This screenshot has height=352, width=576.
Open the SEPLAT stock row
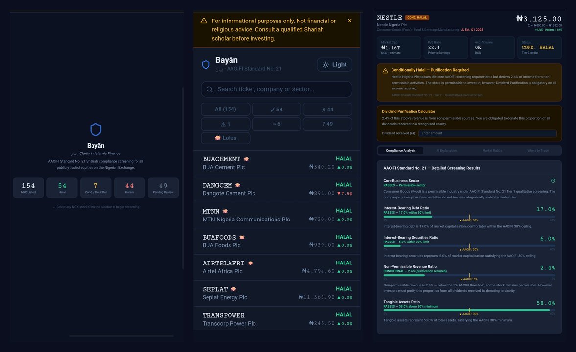[276, 293]
